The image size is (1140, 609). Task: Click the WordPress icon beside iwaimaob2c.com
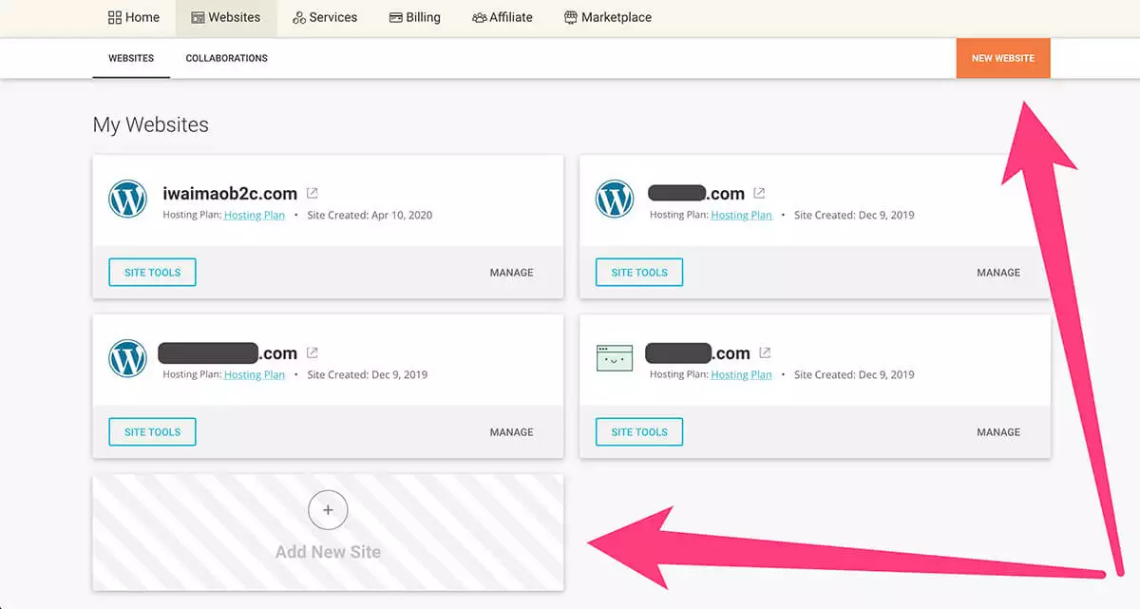coord(127,199)
